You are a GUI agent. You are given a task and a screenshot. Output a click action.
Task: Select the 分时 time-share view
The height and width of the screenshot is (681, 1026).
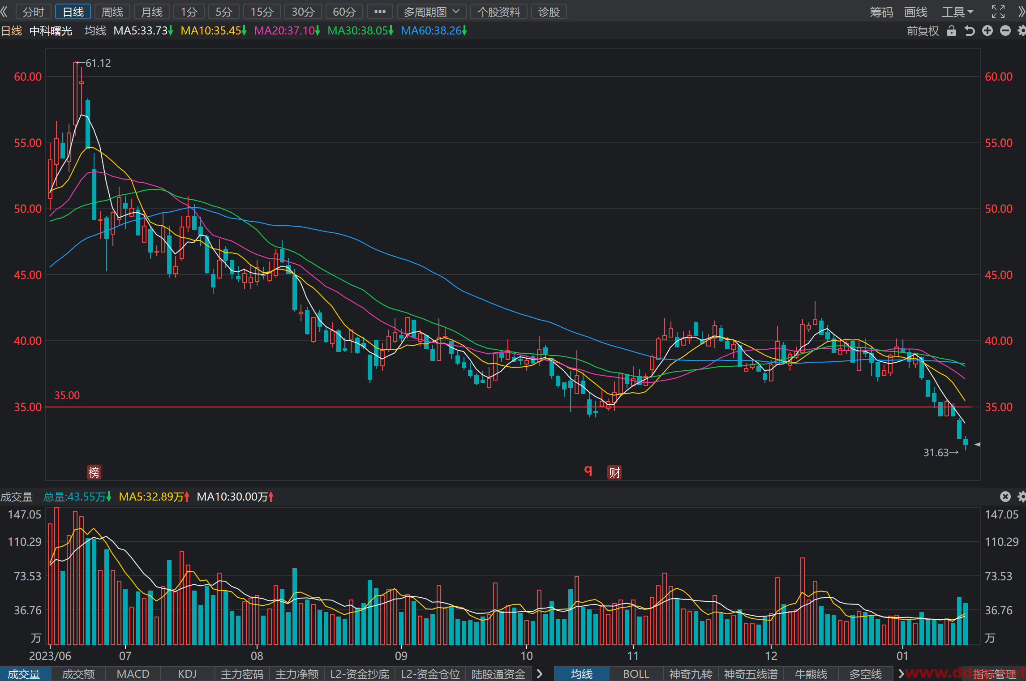point(34,12)
